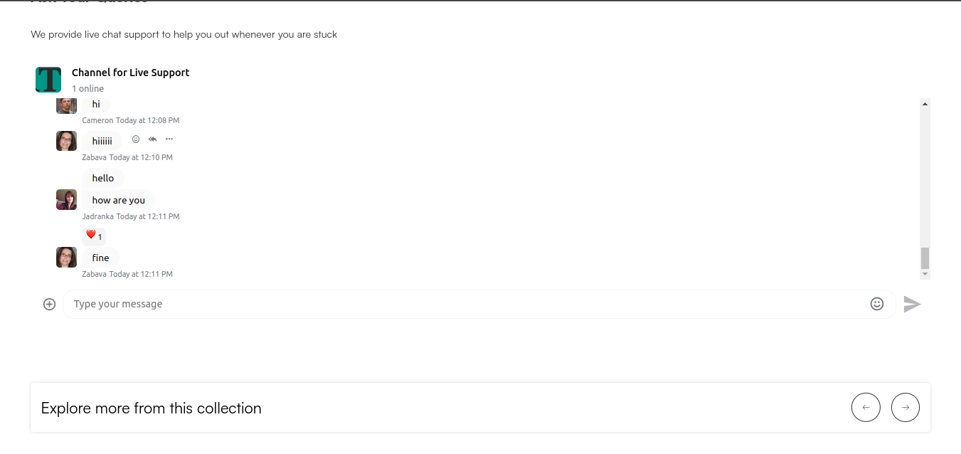The height and width of the screenshot is (454, 961).
Task: Open the Channel for Live Support avatar
Action: (x=48, y=80)
